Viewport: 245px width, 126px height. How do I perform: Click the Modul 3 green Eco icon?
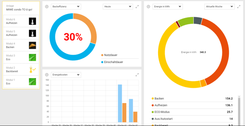coord(33,58)
